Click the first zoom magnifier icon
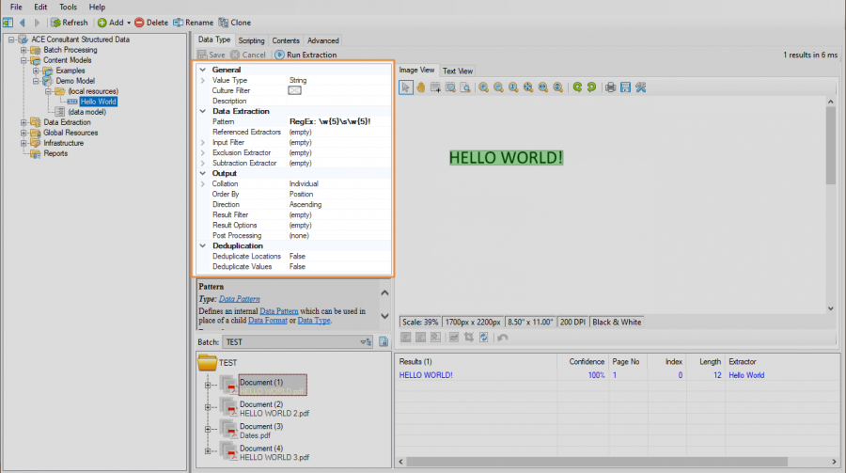The image size is (846, 473). click(x=483, y=87)
